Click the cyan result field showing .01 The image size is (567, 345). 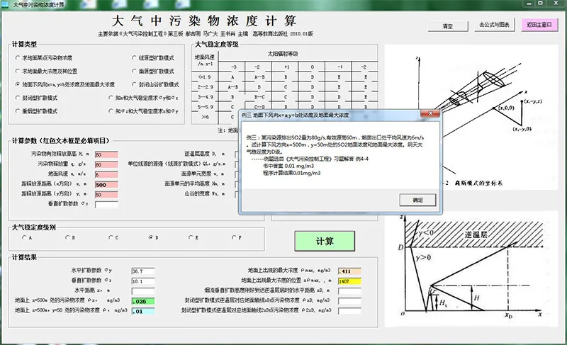point(143,311)
